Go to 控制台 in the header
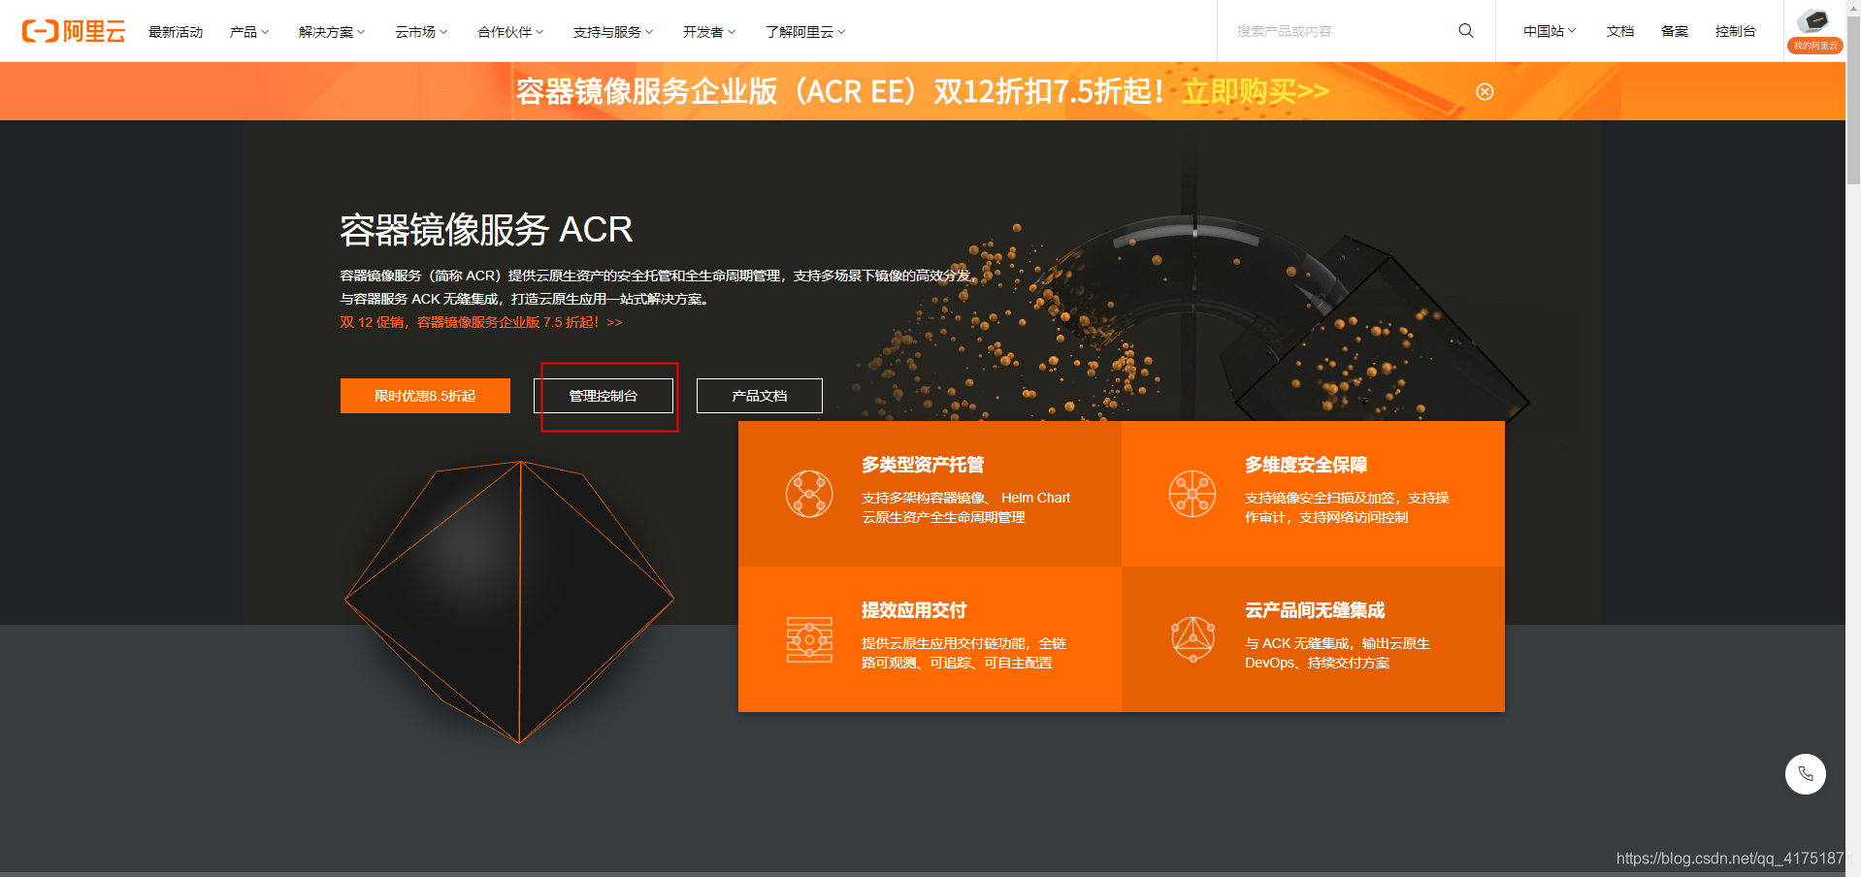Viewport: 1861px width, 877px height. 1736,31
